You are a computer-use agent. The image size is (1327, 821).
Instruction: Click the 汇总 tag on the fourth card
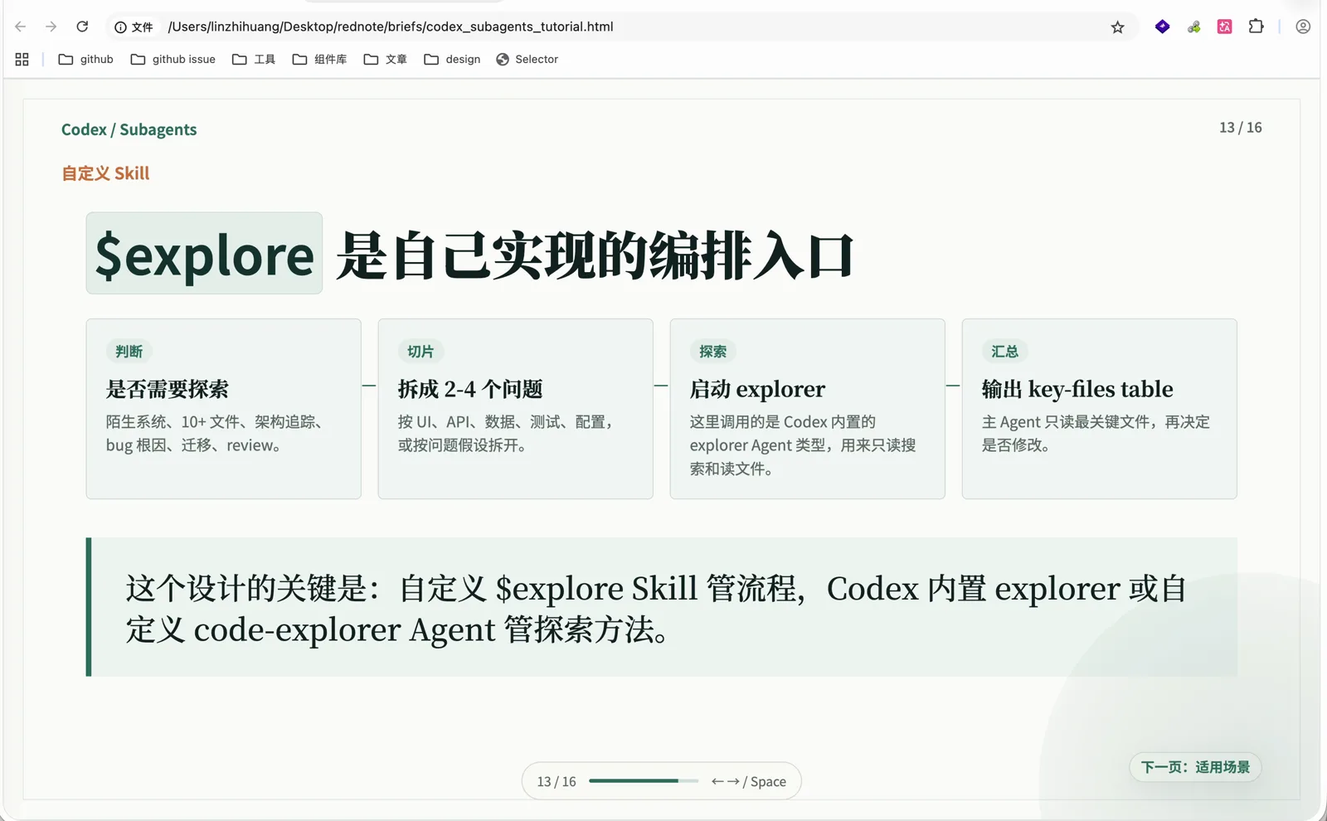pos(1004,352)
